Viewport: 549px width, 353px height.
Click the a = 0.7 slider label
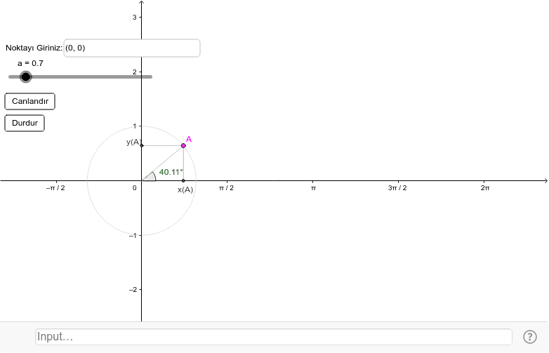[x=30, y=63]
